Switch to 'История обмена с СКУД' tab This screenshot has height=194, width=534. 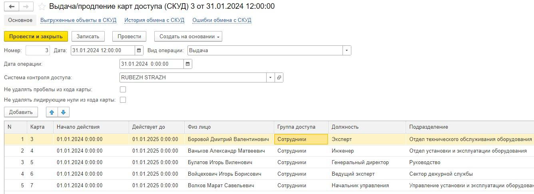[154, 20]
